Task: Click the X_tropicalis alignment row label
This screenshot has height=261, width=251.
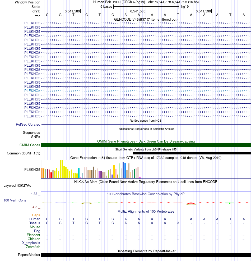Action: [x=31, y=243]
